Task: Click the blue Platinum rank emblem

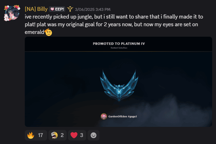Action: tap(119, 86)
